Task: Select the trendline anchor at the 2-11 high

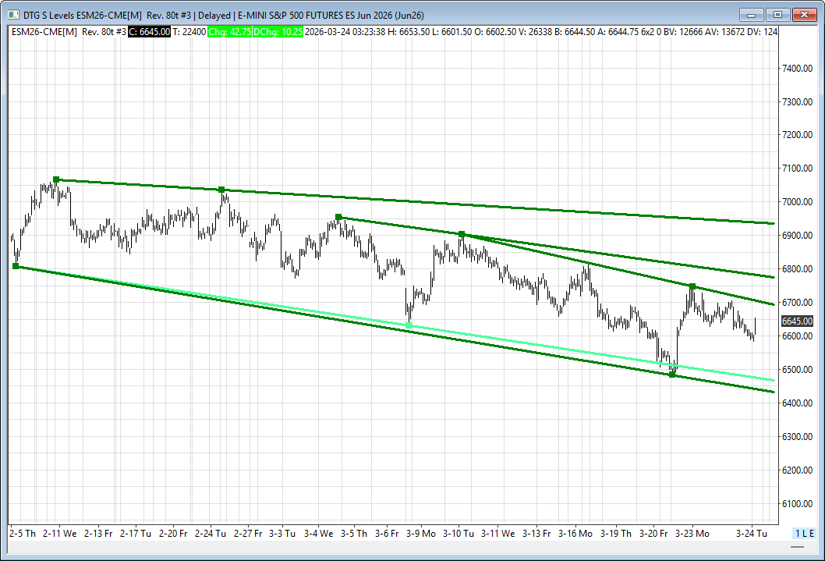Action: (56, 179)
